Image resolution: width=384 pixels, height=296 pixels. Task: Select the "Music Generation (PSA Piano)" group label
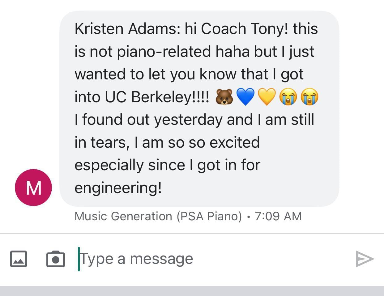(x=158, y=216)
